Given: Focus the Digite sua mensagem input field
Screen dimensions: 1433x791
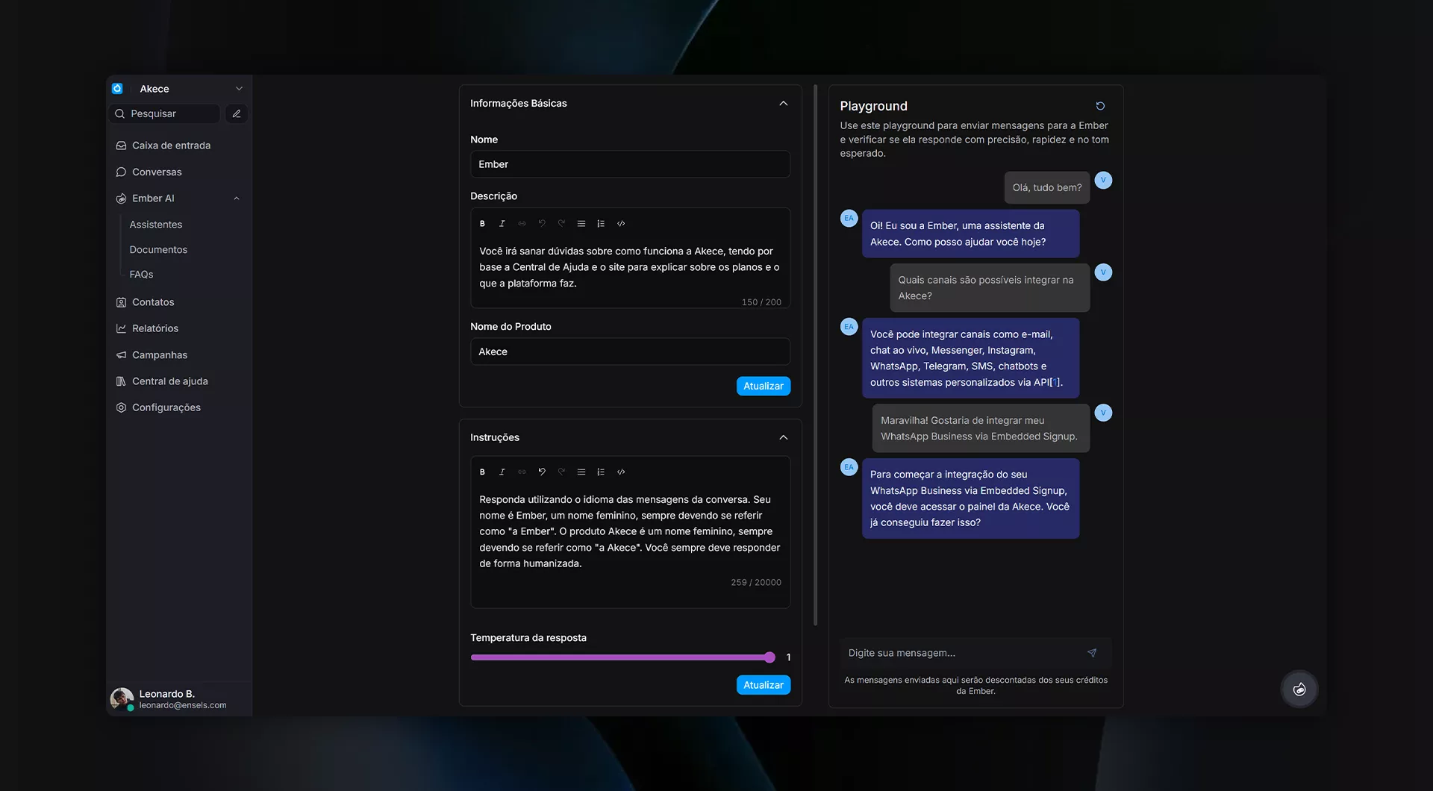Looking at the screenshot, I should pos(963,653).
